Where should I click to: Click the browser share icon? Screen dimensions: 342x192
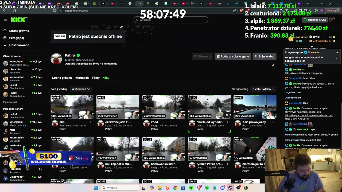coord(235,11)
